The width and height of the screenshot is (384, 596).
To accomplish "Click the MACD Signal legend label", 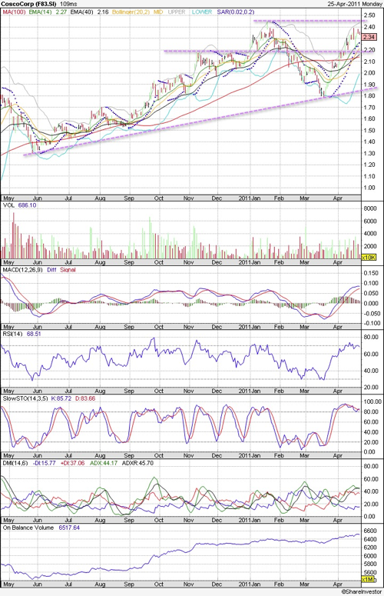I will (68, 270).
